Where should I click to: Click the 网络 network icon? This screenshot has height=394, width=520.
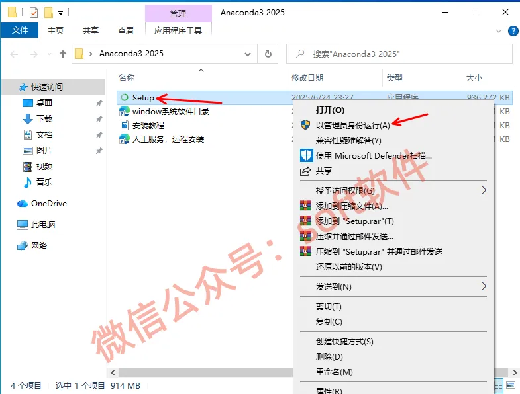[x=23, y=246]
